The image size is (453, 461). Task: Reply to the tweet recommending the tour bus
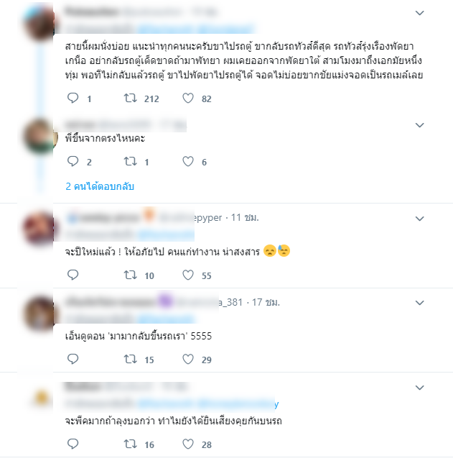point(73,99)
